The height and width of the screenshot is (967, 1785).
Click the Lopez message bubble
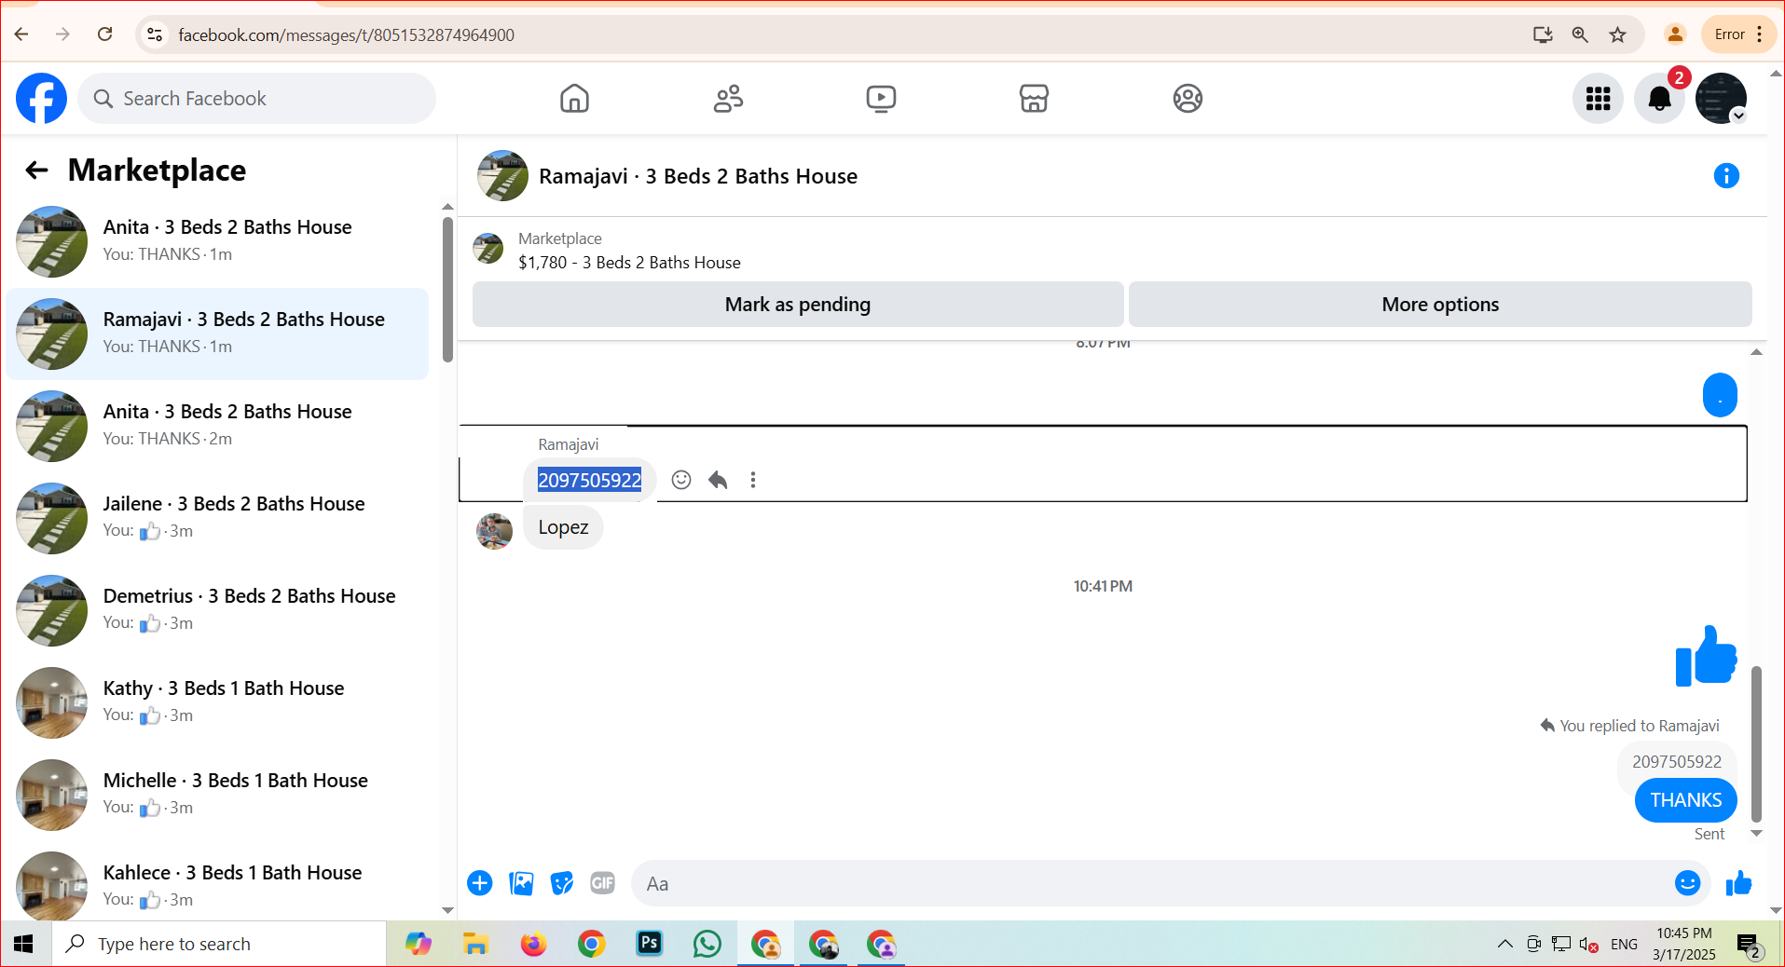563,527
